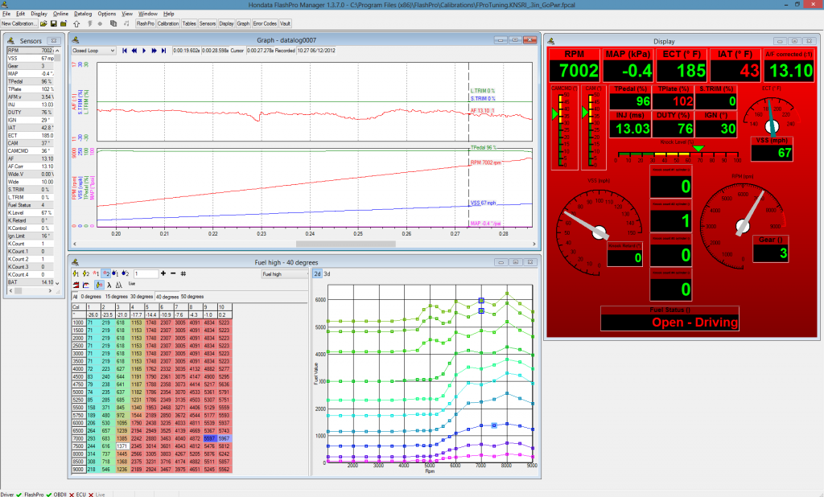Click the table adjustment value input field
Screen dimensions: 824x497
[146, 273]
